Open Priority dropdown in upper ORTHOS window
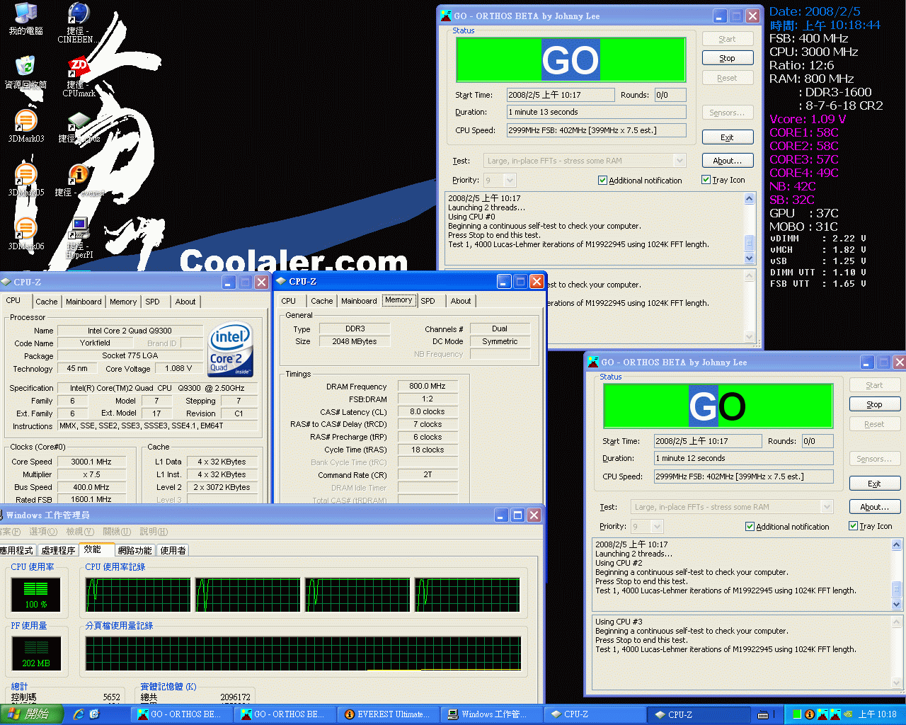 coord(510,181)
